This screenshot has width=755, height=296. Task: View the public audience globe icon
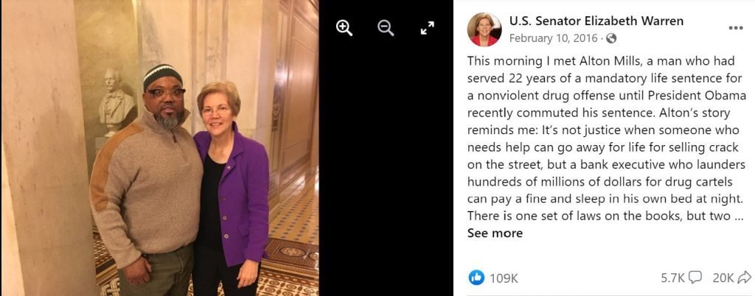[x=611, y=38]
